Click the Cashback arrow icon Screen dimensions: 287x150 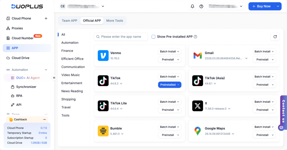point(44,119)
